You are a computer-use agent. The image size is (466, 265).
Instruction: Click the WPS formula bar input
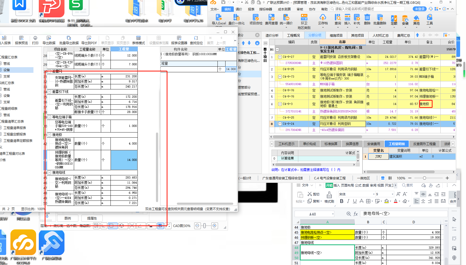[404, 214]
